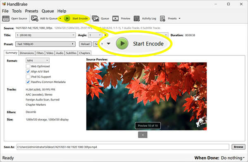Screen dimensions: 248x162
Task: Click the Decomb filter value
Action: point(31,112)
